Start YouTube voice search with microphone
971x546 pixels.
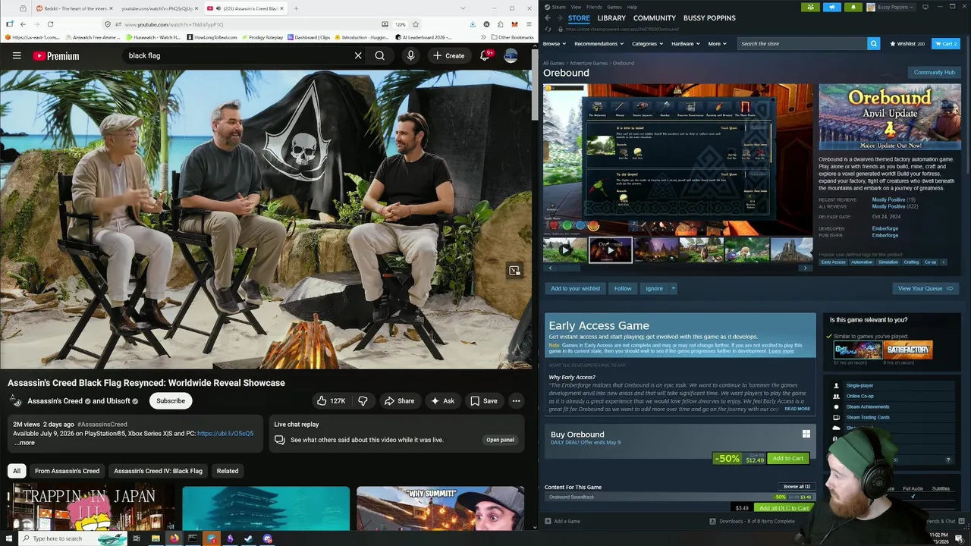410,55
